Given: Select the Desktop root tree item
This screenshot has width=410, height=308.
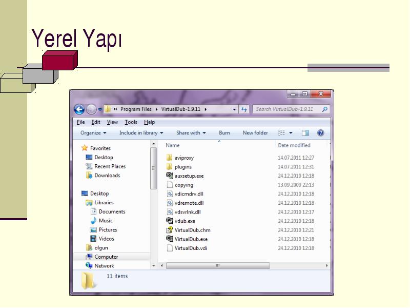Looking at the screenshot, I should point(95,194).
